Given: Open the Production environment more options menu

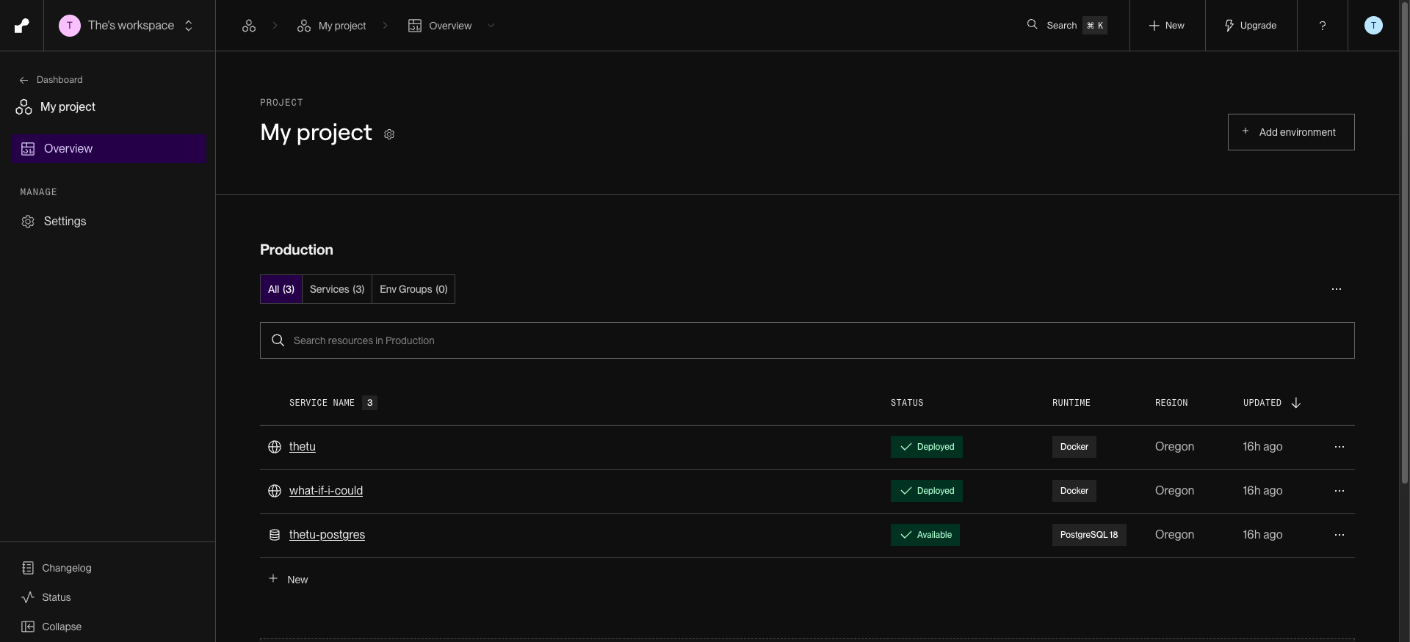Looking at the screenshot, I should coord(1337,289).
